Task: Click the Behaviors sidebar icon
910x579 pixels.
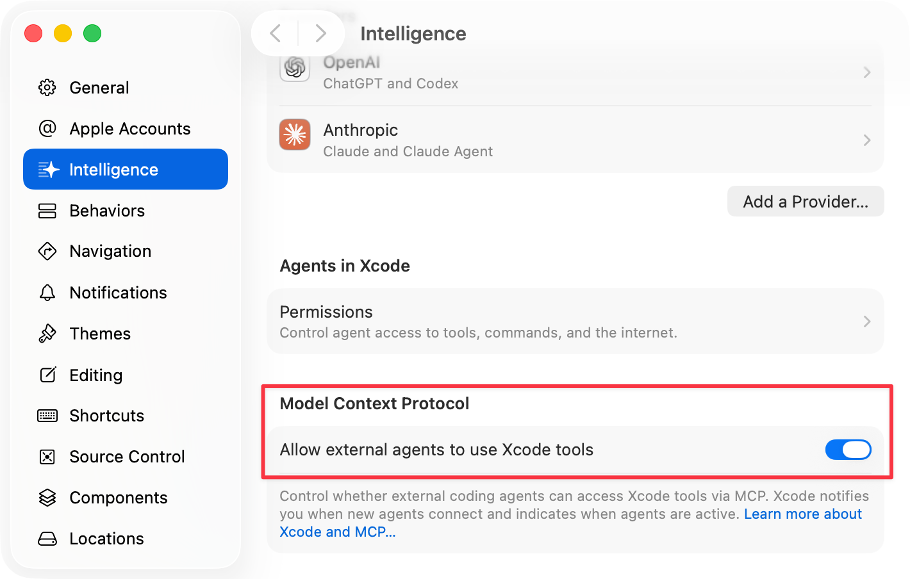Action: pyautogui.click(x=47, y=211)
